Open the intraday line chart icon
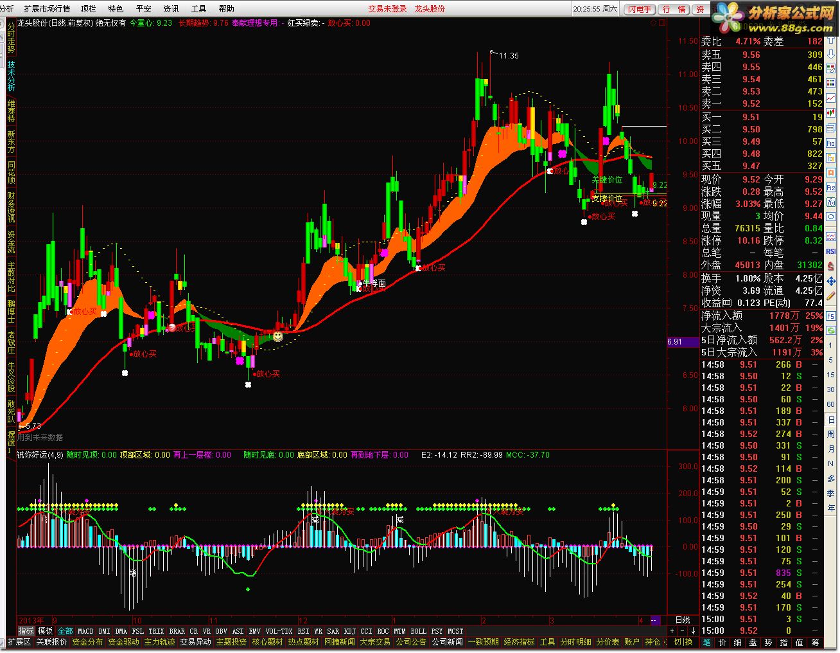Screen dimensions: 840x653 [830, 97]
